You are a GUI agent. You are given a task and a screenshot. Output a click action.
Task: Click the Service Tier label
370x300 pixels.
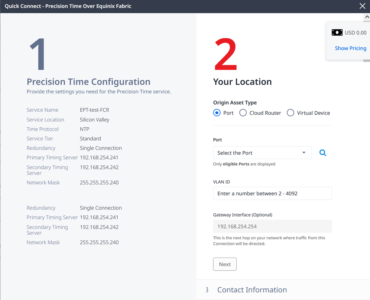pyautogui.click(x=40, y=138)
